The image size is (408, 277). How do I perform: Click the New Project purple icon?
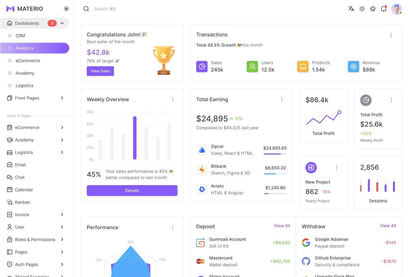click(311, 168)
